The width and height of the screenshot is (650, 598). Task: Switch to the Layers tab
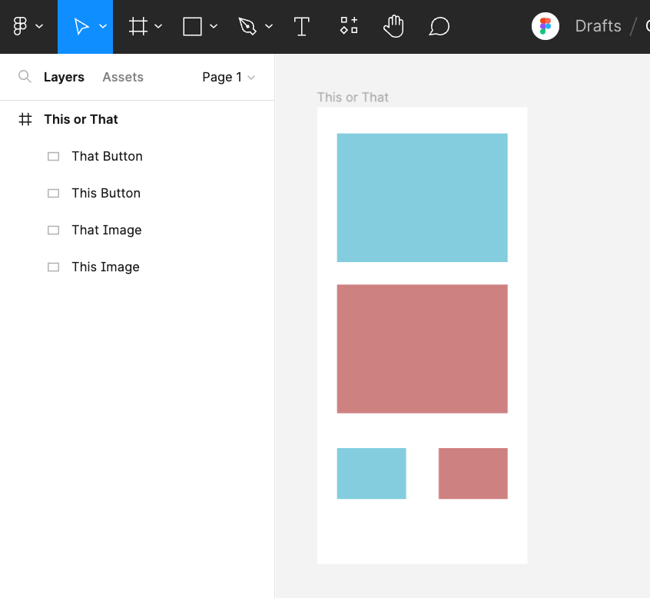pyautogui.click(x=64, y=77)
